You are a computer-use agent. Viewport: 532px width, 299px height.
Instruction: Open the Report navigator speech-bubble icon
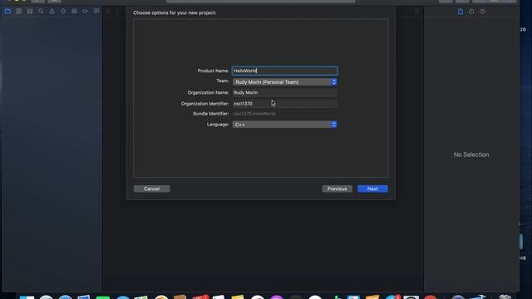point(96,11)
